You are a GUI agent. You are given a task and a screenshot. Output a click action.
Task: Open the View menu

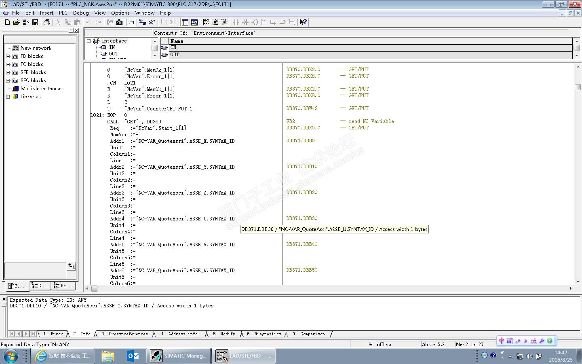pos(100,13)
